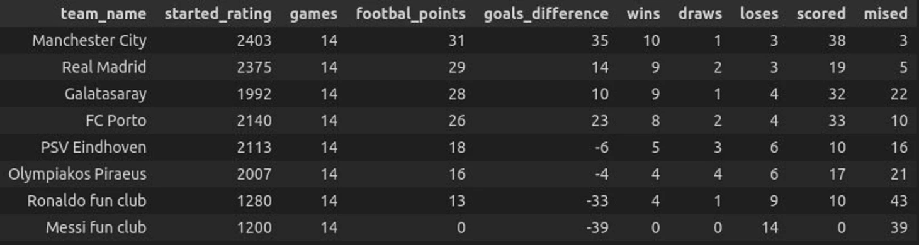The height and width of the screenshot is (245, 919).
Task: Select the loses column header
Action: point(759,14)
